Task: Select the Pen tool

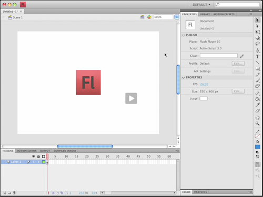Action: click(257, 50)
